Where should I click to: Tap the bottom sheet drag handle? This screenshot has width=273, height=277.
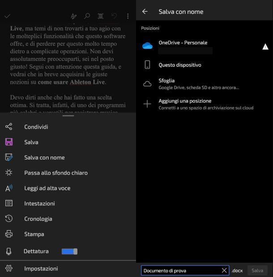click(x=68, y=116)
